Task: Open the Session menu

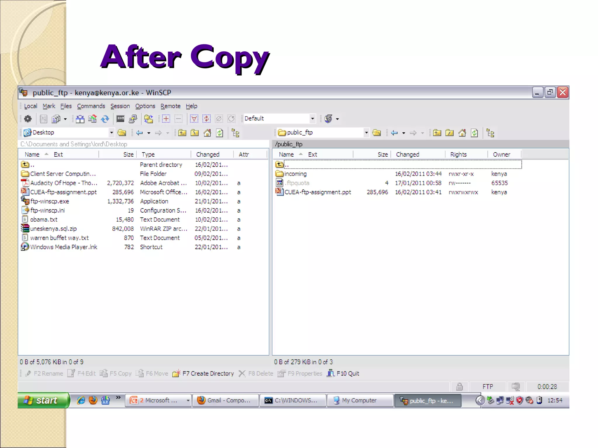Action: click(120, 106)
